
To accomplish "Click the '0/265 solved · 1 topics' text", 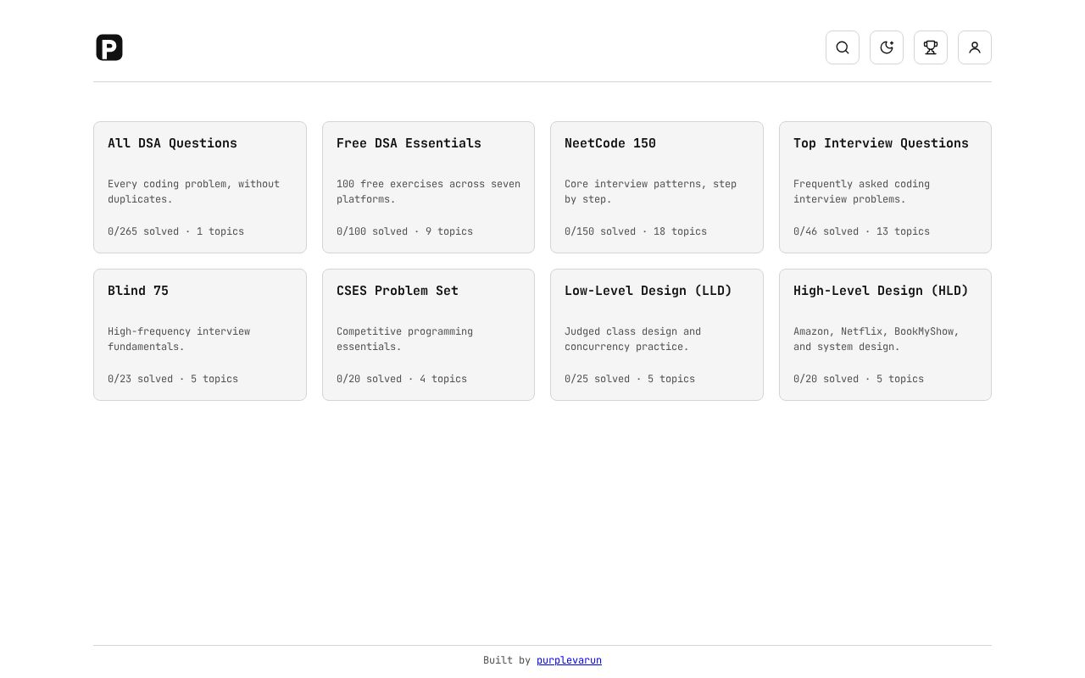I will point(175,231).
